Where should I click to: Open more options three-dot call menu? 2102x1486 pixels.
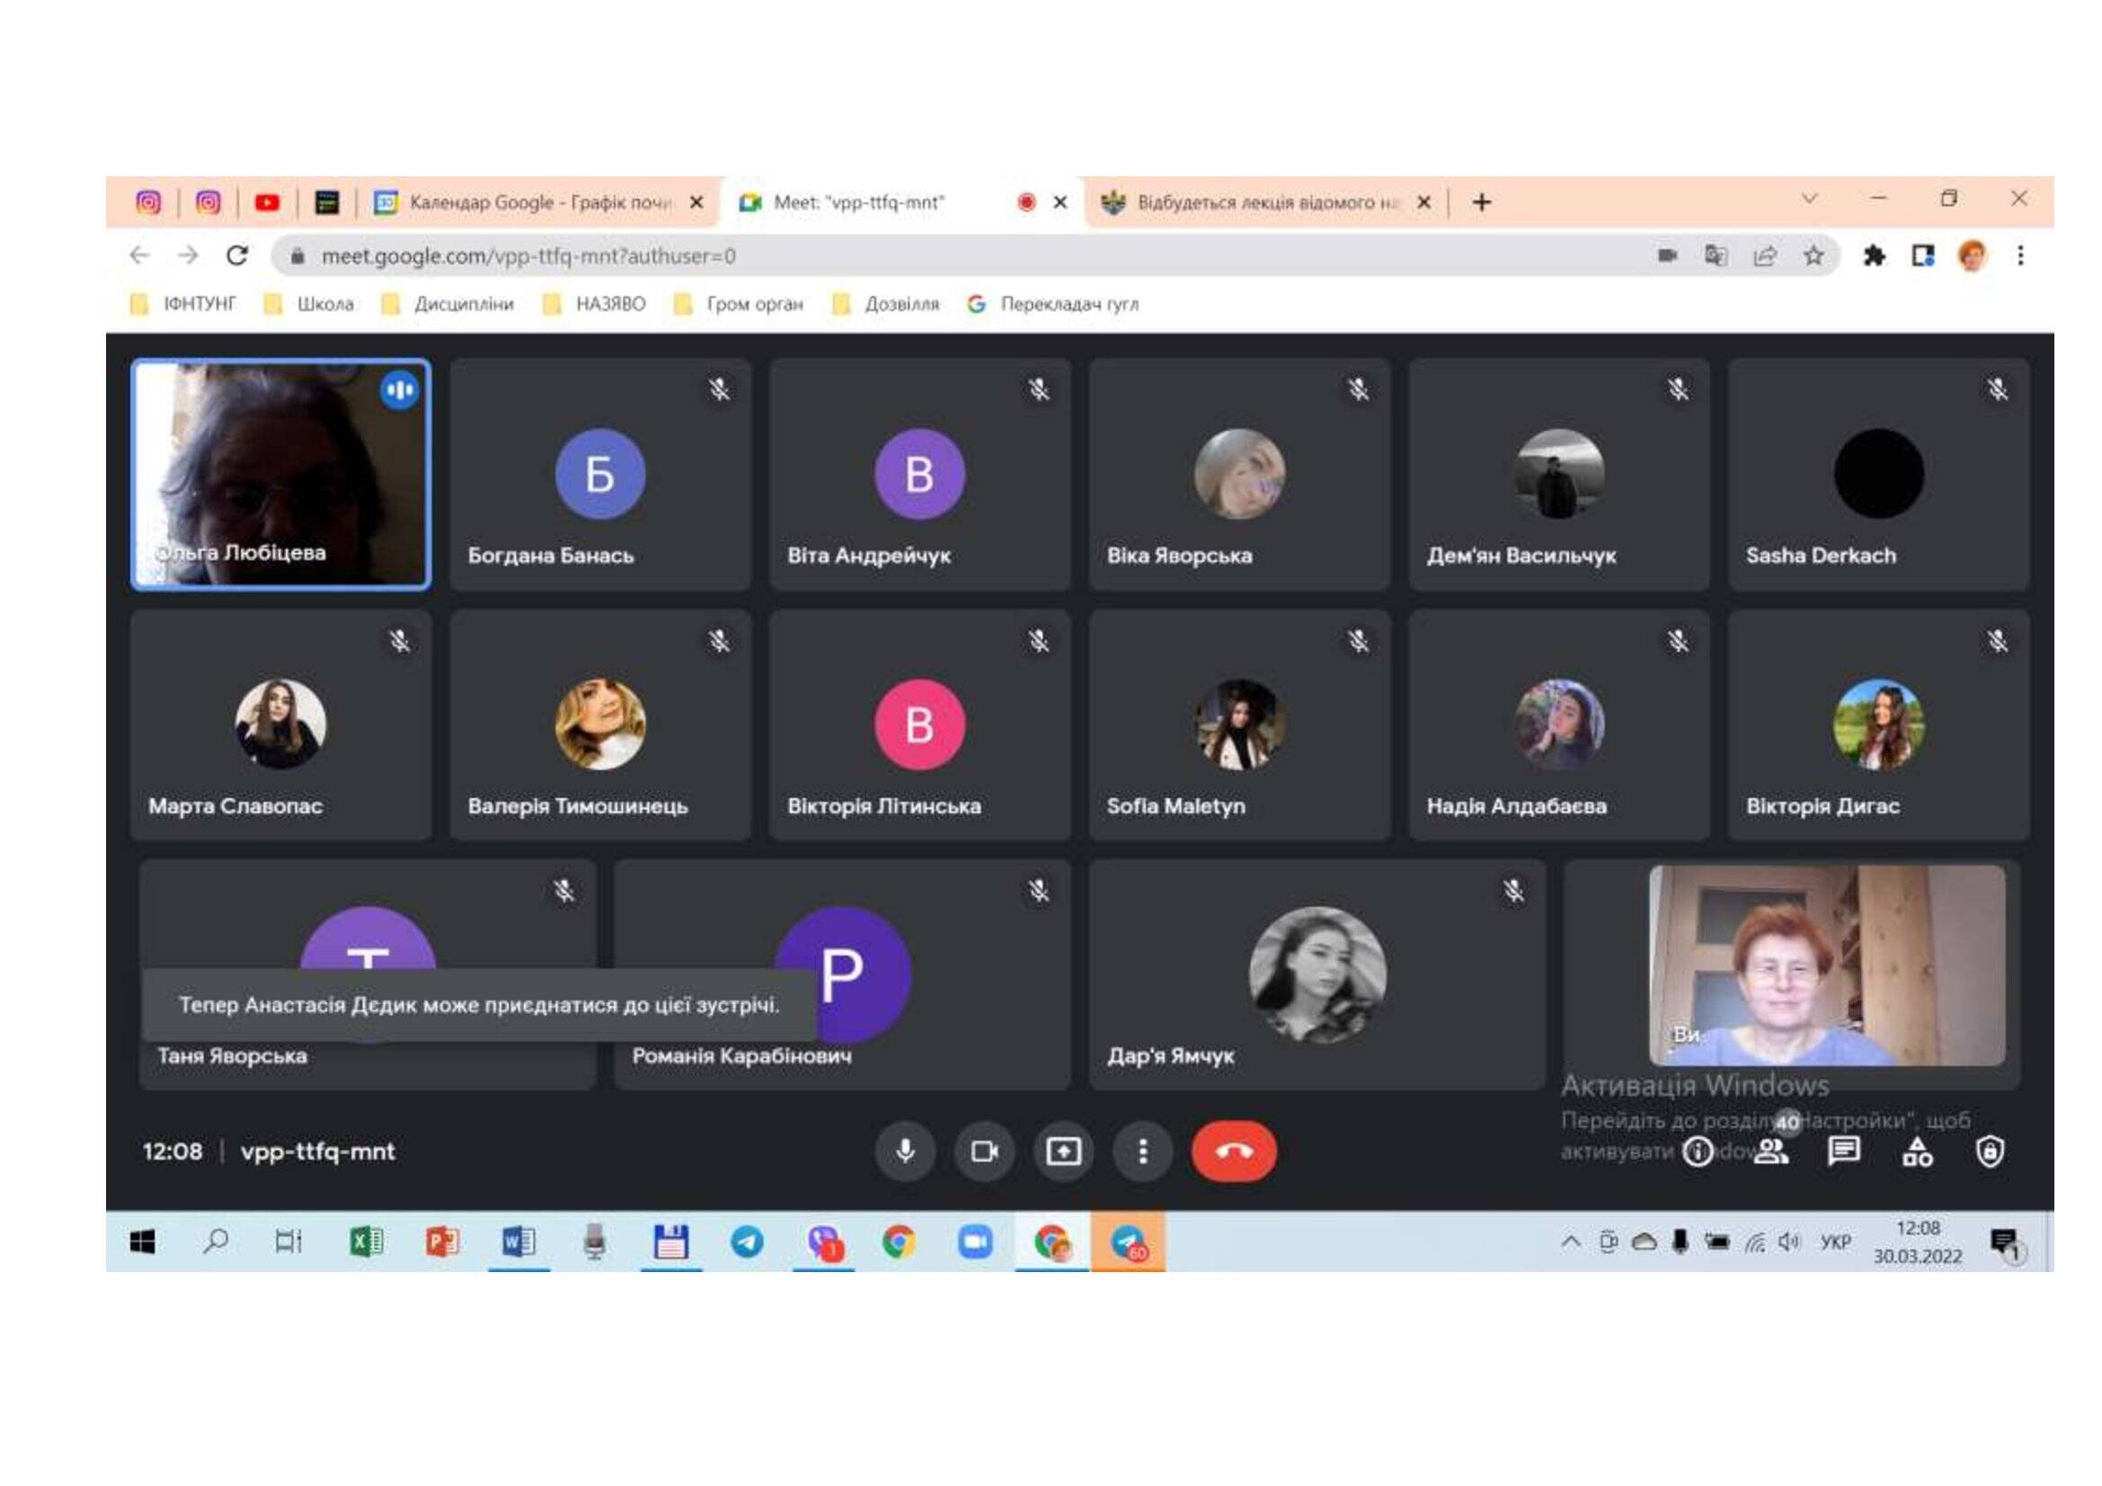coord(1141,1151)
